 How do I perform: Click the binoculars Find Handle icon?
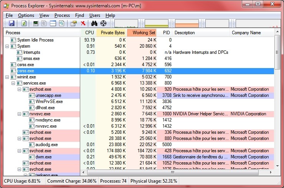[94, 23]
